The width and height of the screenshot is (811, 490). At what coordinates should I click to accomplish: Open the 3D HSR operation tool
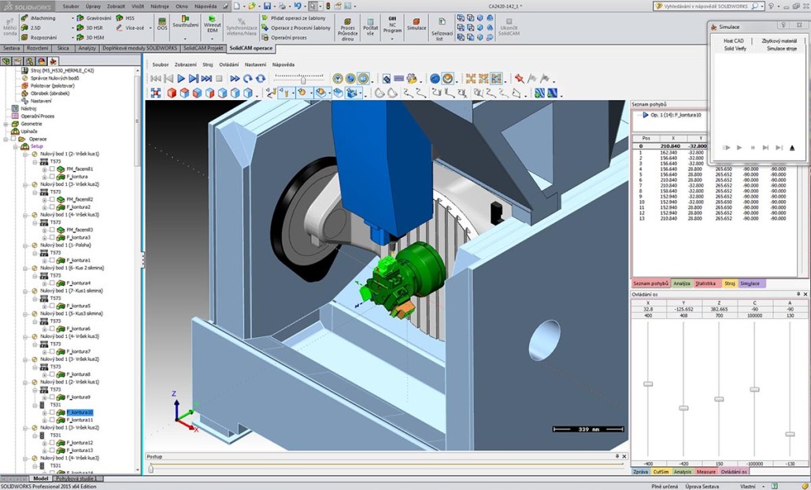tap(90, 28)
